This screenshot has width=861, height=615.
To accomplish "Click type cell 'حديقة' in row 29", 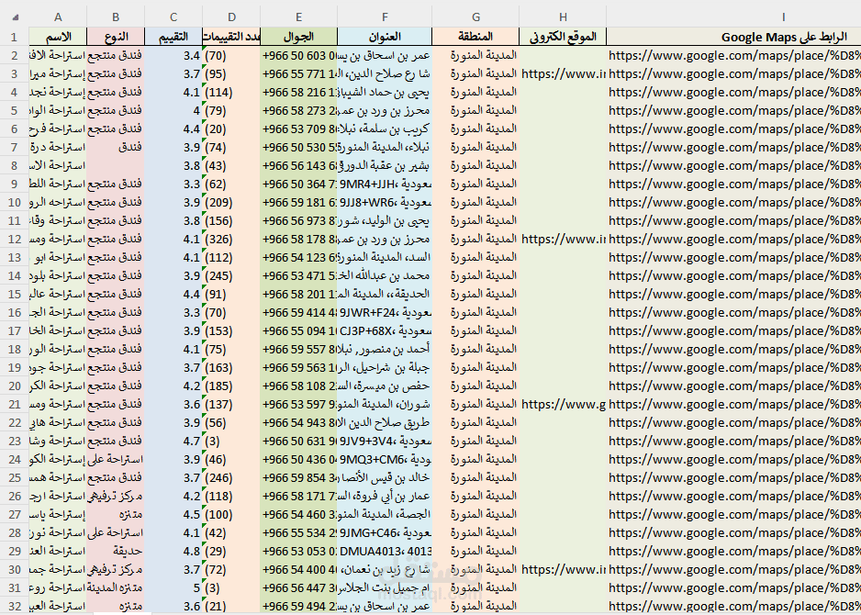I will tap(116, 552).
